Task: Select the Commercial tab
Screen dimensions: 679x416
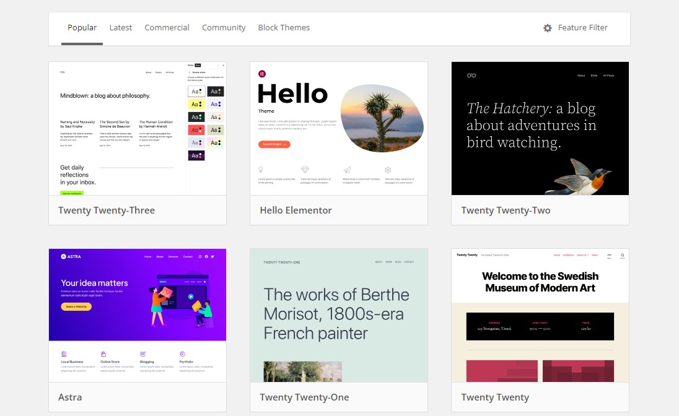Action: pyautogui.click(x=167, y=28)
